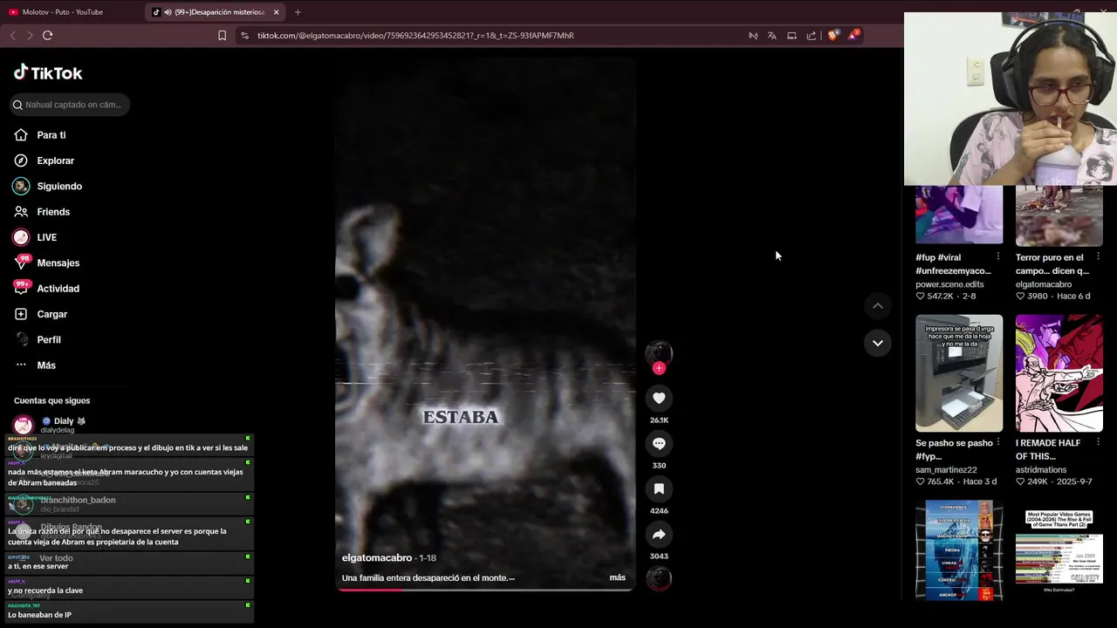The height and width of the screenshot is (628, 1117).
Task: Open a new browser tab
Action: (x=298, y=12)
